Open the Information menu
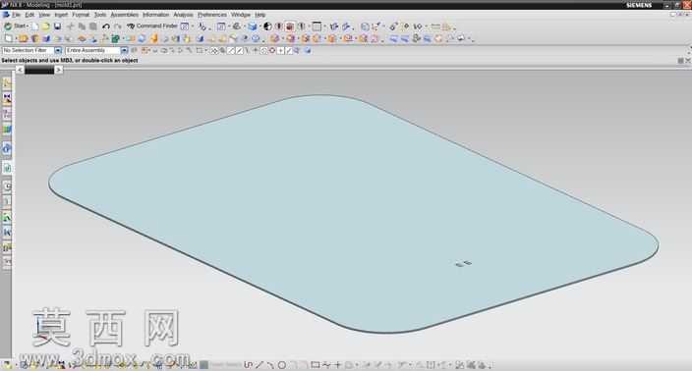The height and width of the screenshot is (371, 692). point(155,15)
